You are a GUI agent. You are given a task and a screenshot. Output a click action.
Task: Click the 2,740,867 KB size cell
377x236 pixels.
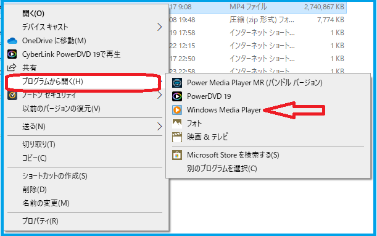coord(324,7)
